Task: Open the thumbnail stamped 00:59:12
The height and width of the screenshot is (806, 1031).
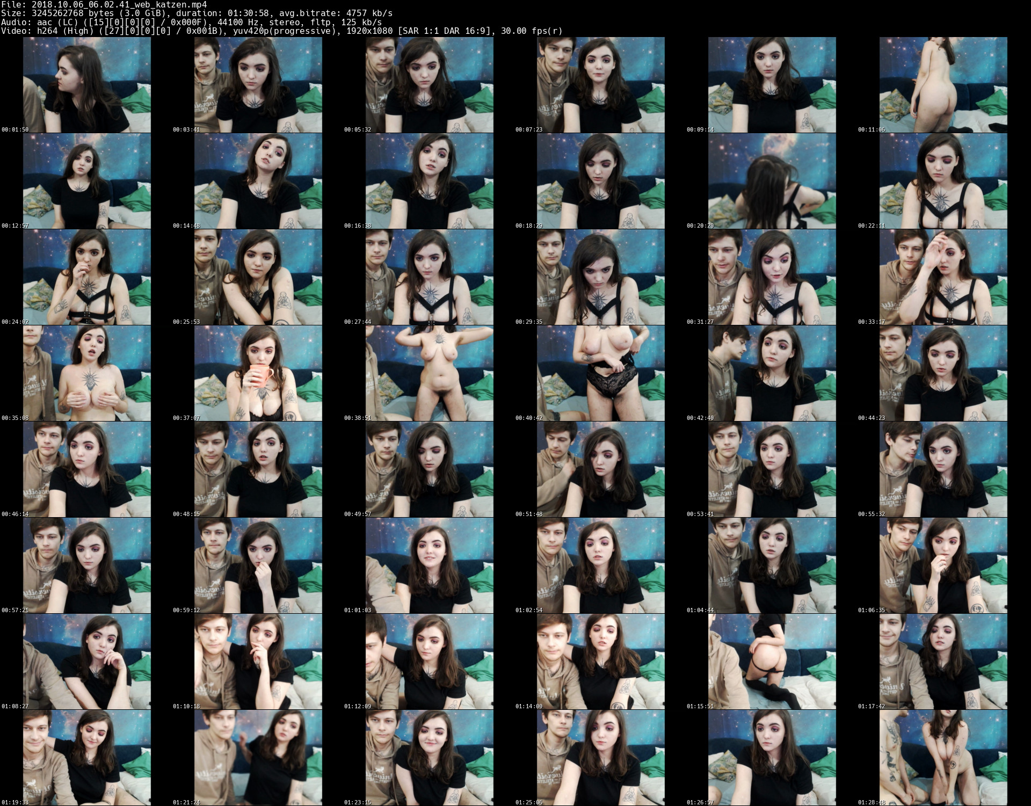Action: click(258, 565)
